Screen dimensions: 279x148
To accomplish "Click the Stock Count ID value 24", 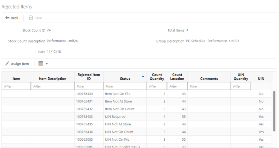I will click(48, 30).
